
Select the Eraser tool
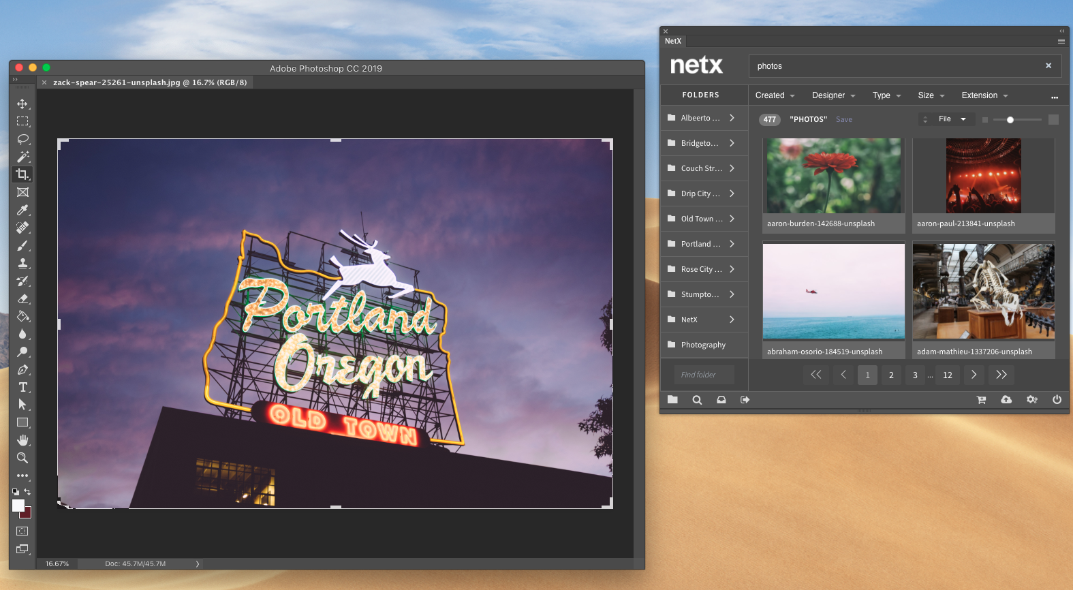point(22,298)
